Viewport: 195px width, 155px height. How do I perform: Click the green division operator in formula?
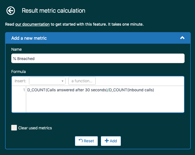108,90
